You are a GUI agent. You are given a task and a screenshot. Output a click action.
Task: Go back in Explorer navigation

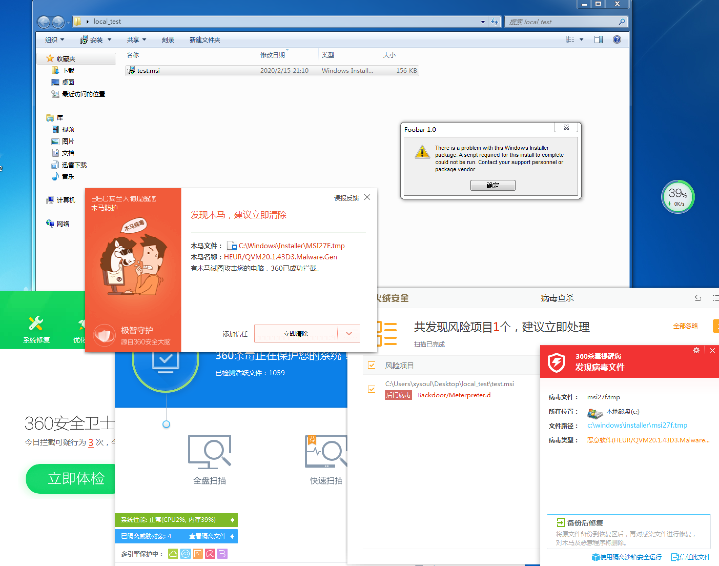(x=43, y=22)
